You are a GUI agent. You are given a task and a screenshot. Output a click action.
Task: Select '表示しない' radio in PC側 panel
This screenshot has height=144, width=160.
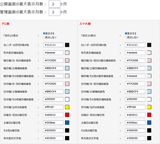click(44, 37)
